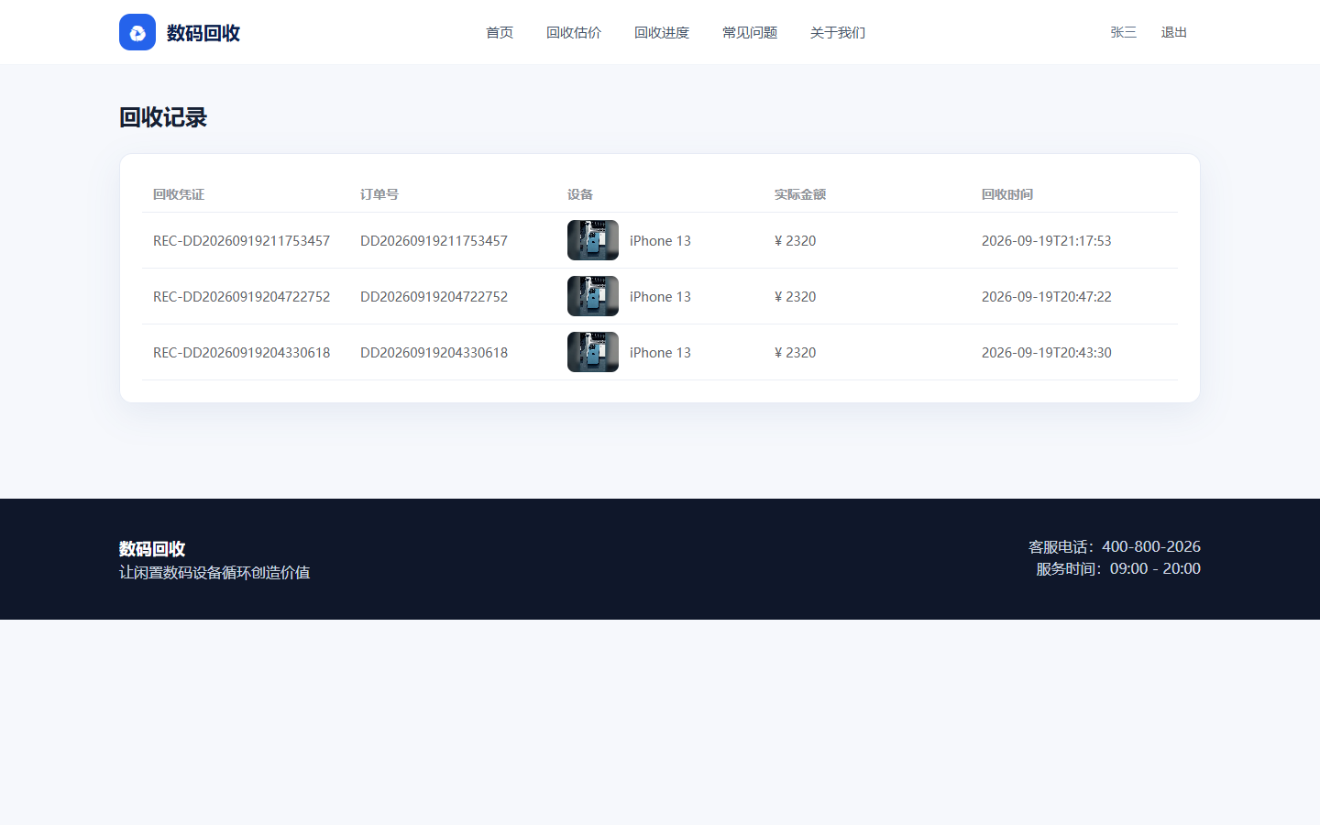Viewport: 1320px width, 825px height.
Task: Select receipt REC-DD20260919204330618
Action: click(x=241, y=353)
